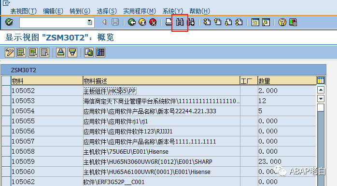Go to the first page icon
Screen dimensions: 337x186
point(207,22)
